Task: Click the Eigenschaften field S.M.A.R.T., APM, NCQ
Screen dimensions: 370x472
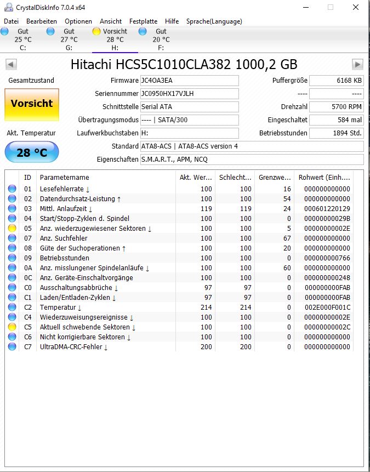Action: coord(252,159)
